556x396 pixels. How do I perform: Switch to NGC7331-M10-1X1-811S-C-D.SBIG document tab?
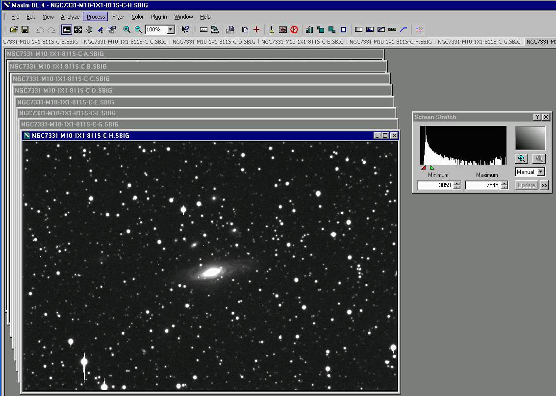pyautogui.click(x=214, y=42)
